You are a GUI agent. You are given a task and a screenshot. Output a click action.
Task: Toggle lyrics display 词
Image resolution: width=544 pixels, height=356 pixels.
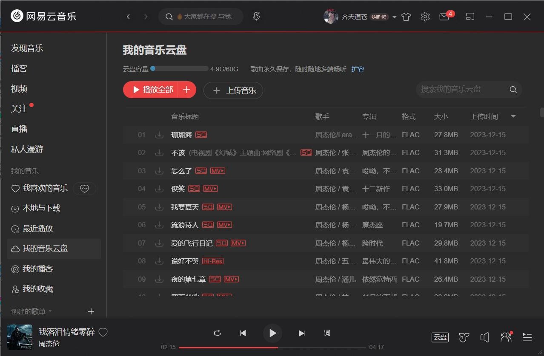327,333
